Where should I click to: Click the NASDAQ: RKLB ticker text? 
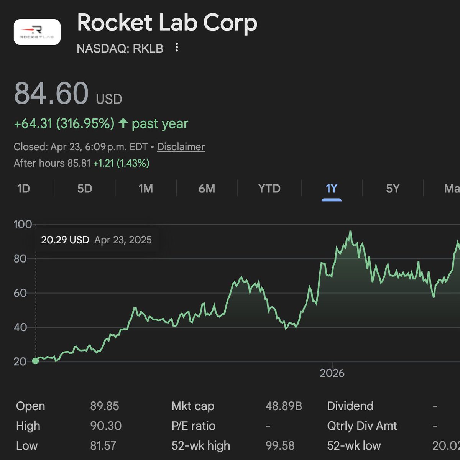[x=120, y=49]
